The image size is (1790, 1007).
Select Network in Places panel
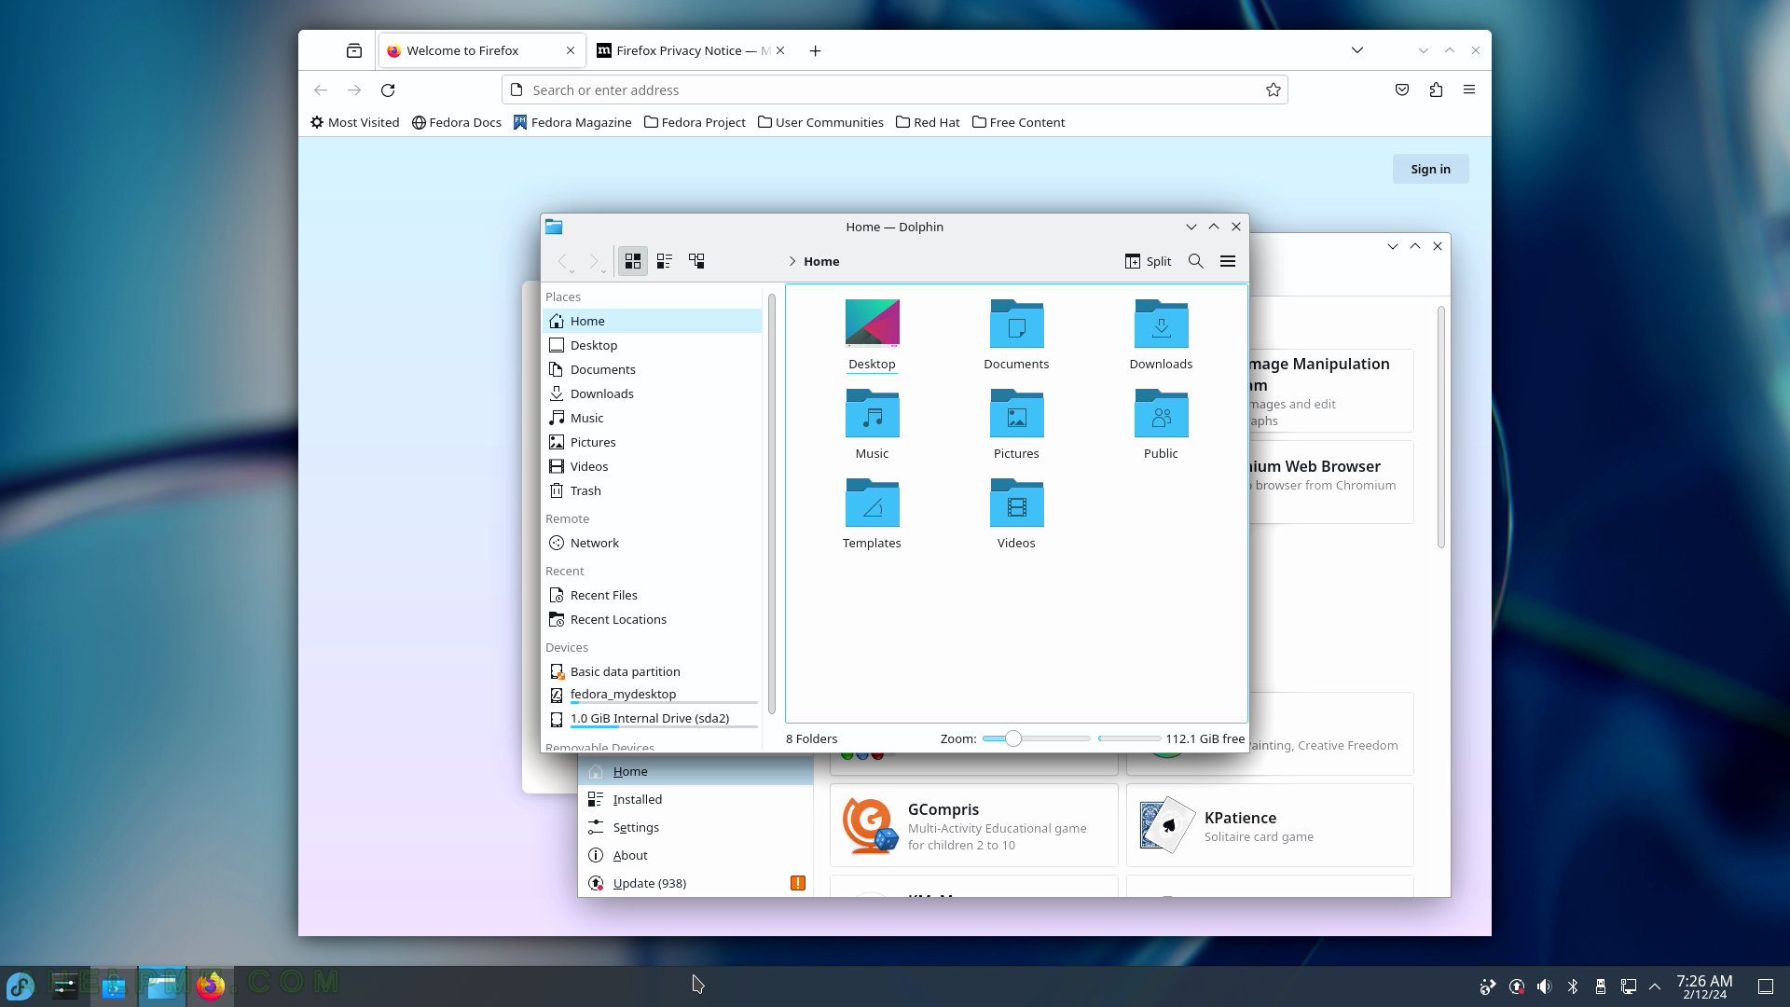click(x=653, y=543)
